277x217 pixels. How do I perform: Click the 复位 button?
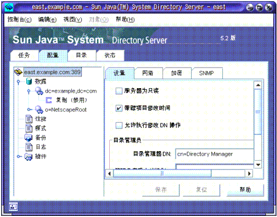point(201,190)
